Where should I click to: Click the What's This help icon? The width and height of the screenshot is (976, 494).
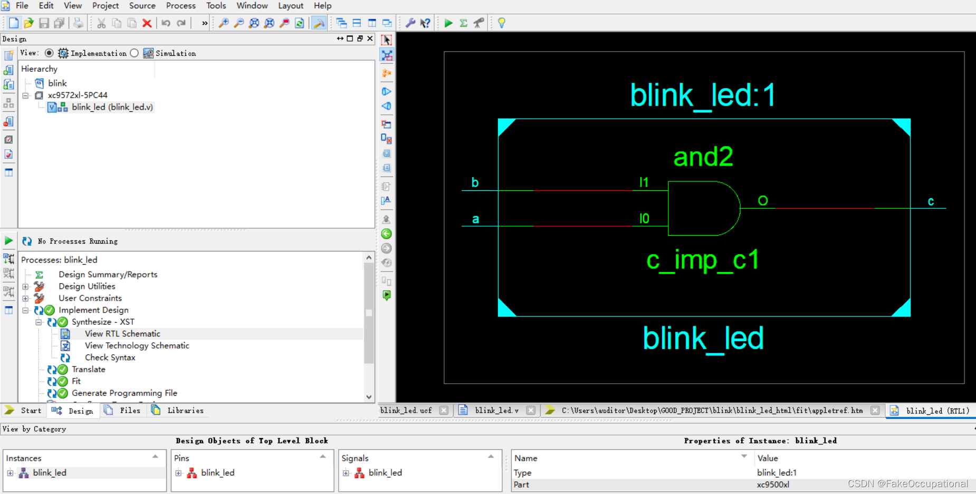click(425, 23)
